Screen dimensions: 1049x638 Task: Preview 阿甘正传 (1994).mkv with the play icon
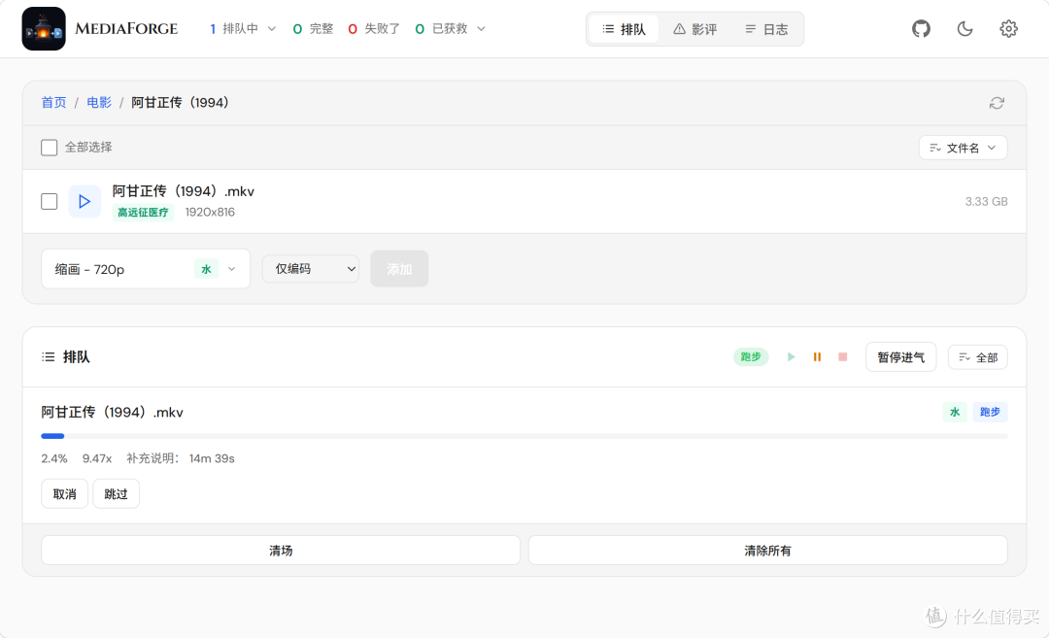[x=85, y=201]
